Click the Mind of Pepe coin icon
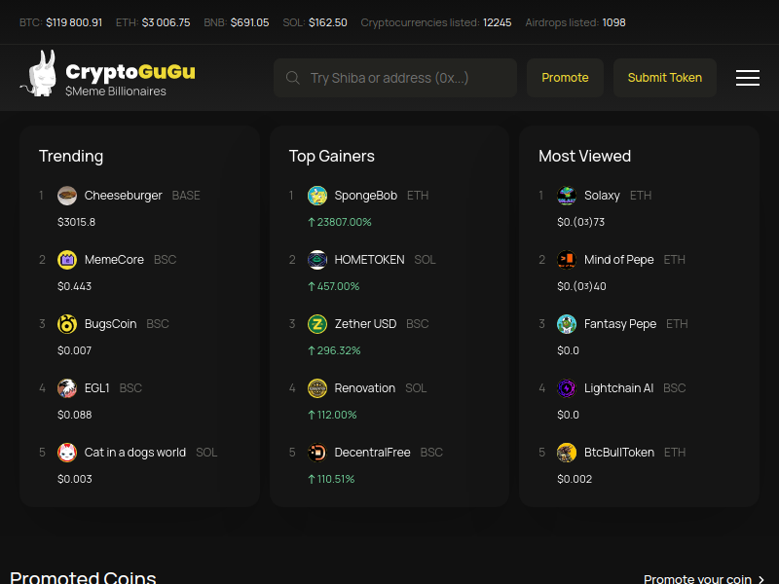 point(567,260)
